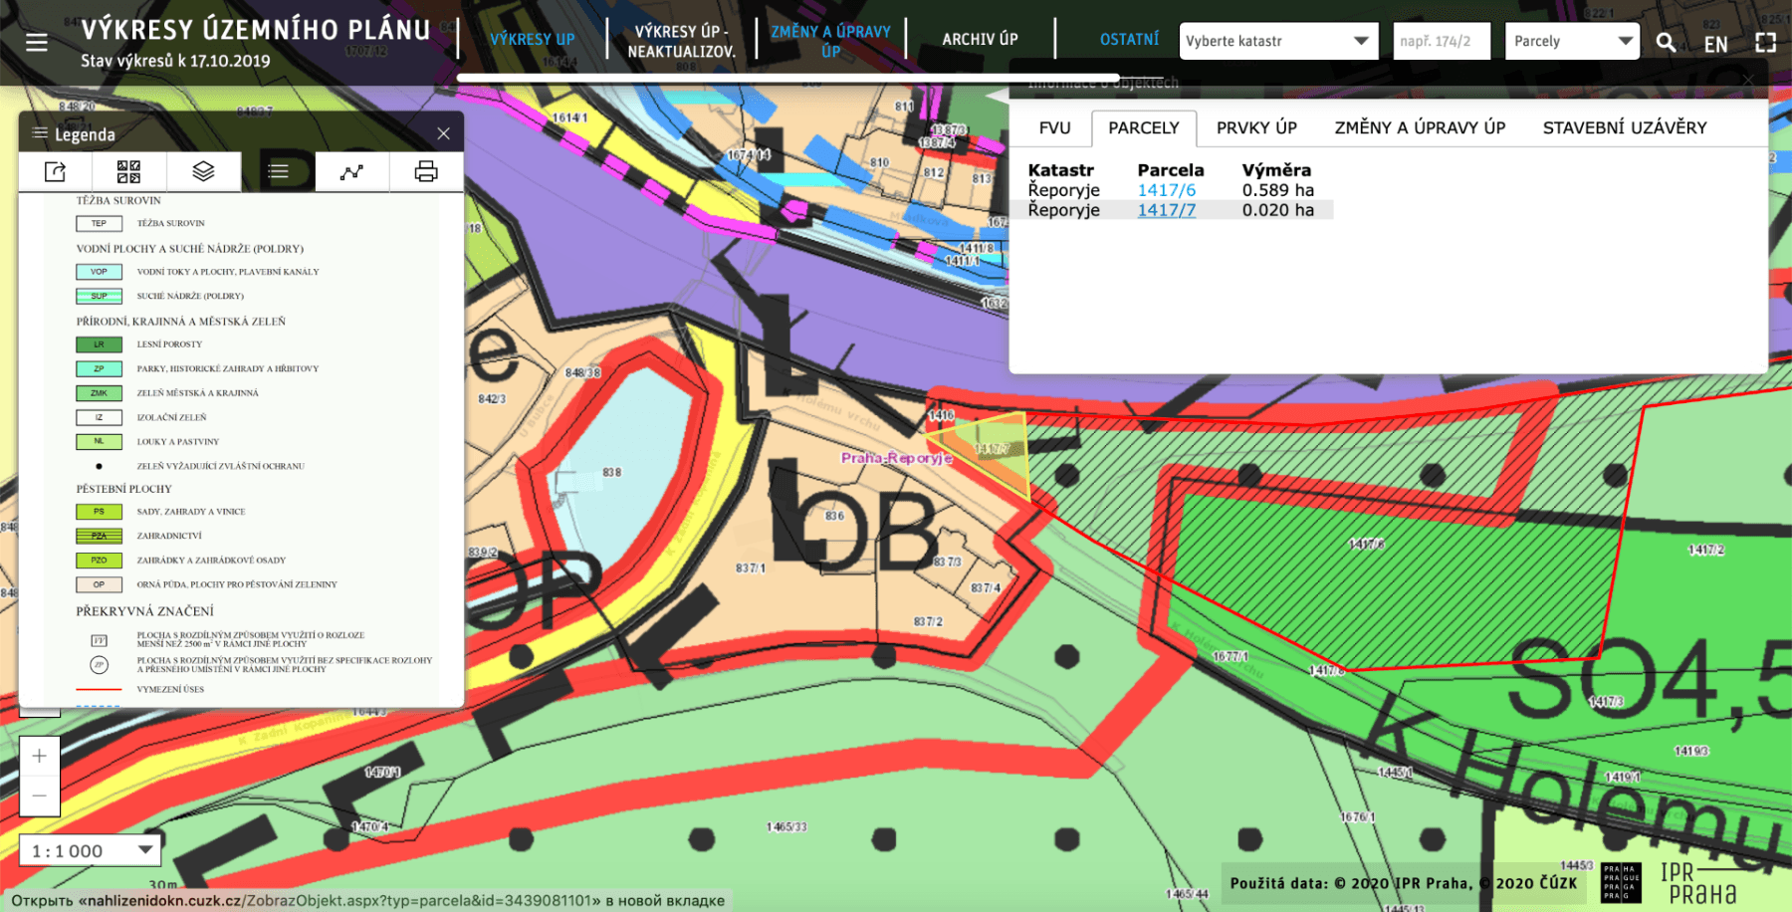This screenshot has width=1792, height=912.
Task: Open VÝKRESY ÚP - NEAKTUALIZOV. menu
Action: click(x=682, y=41)
